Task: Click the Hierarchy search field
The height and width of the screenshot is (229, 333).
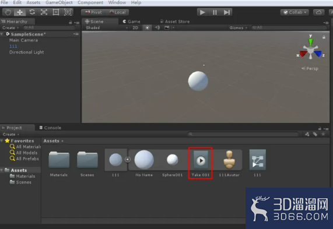Action: click(x=49, y=27)
